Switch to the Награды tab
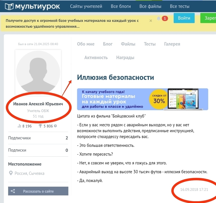The image size is (216, 203). pos(125,57)
